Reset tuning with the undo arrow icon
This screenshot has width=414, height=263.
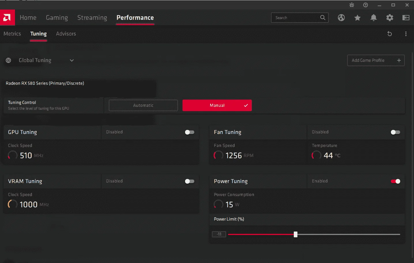coord(390,34)
